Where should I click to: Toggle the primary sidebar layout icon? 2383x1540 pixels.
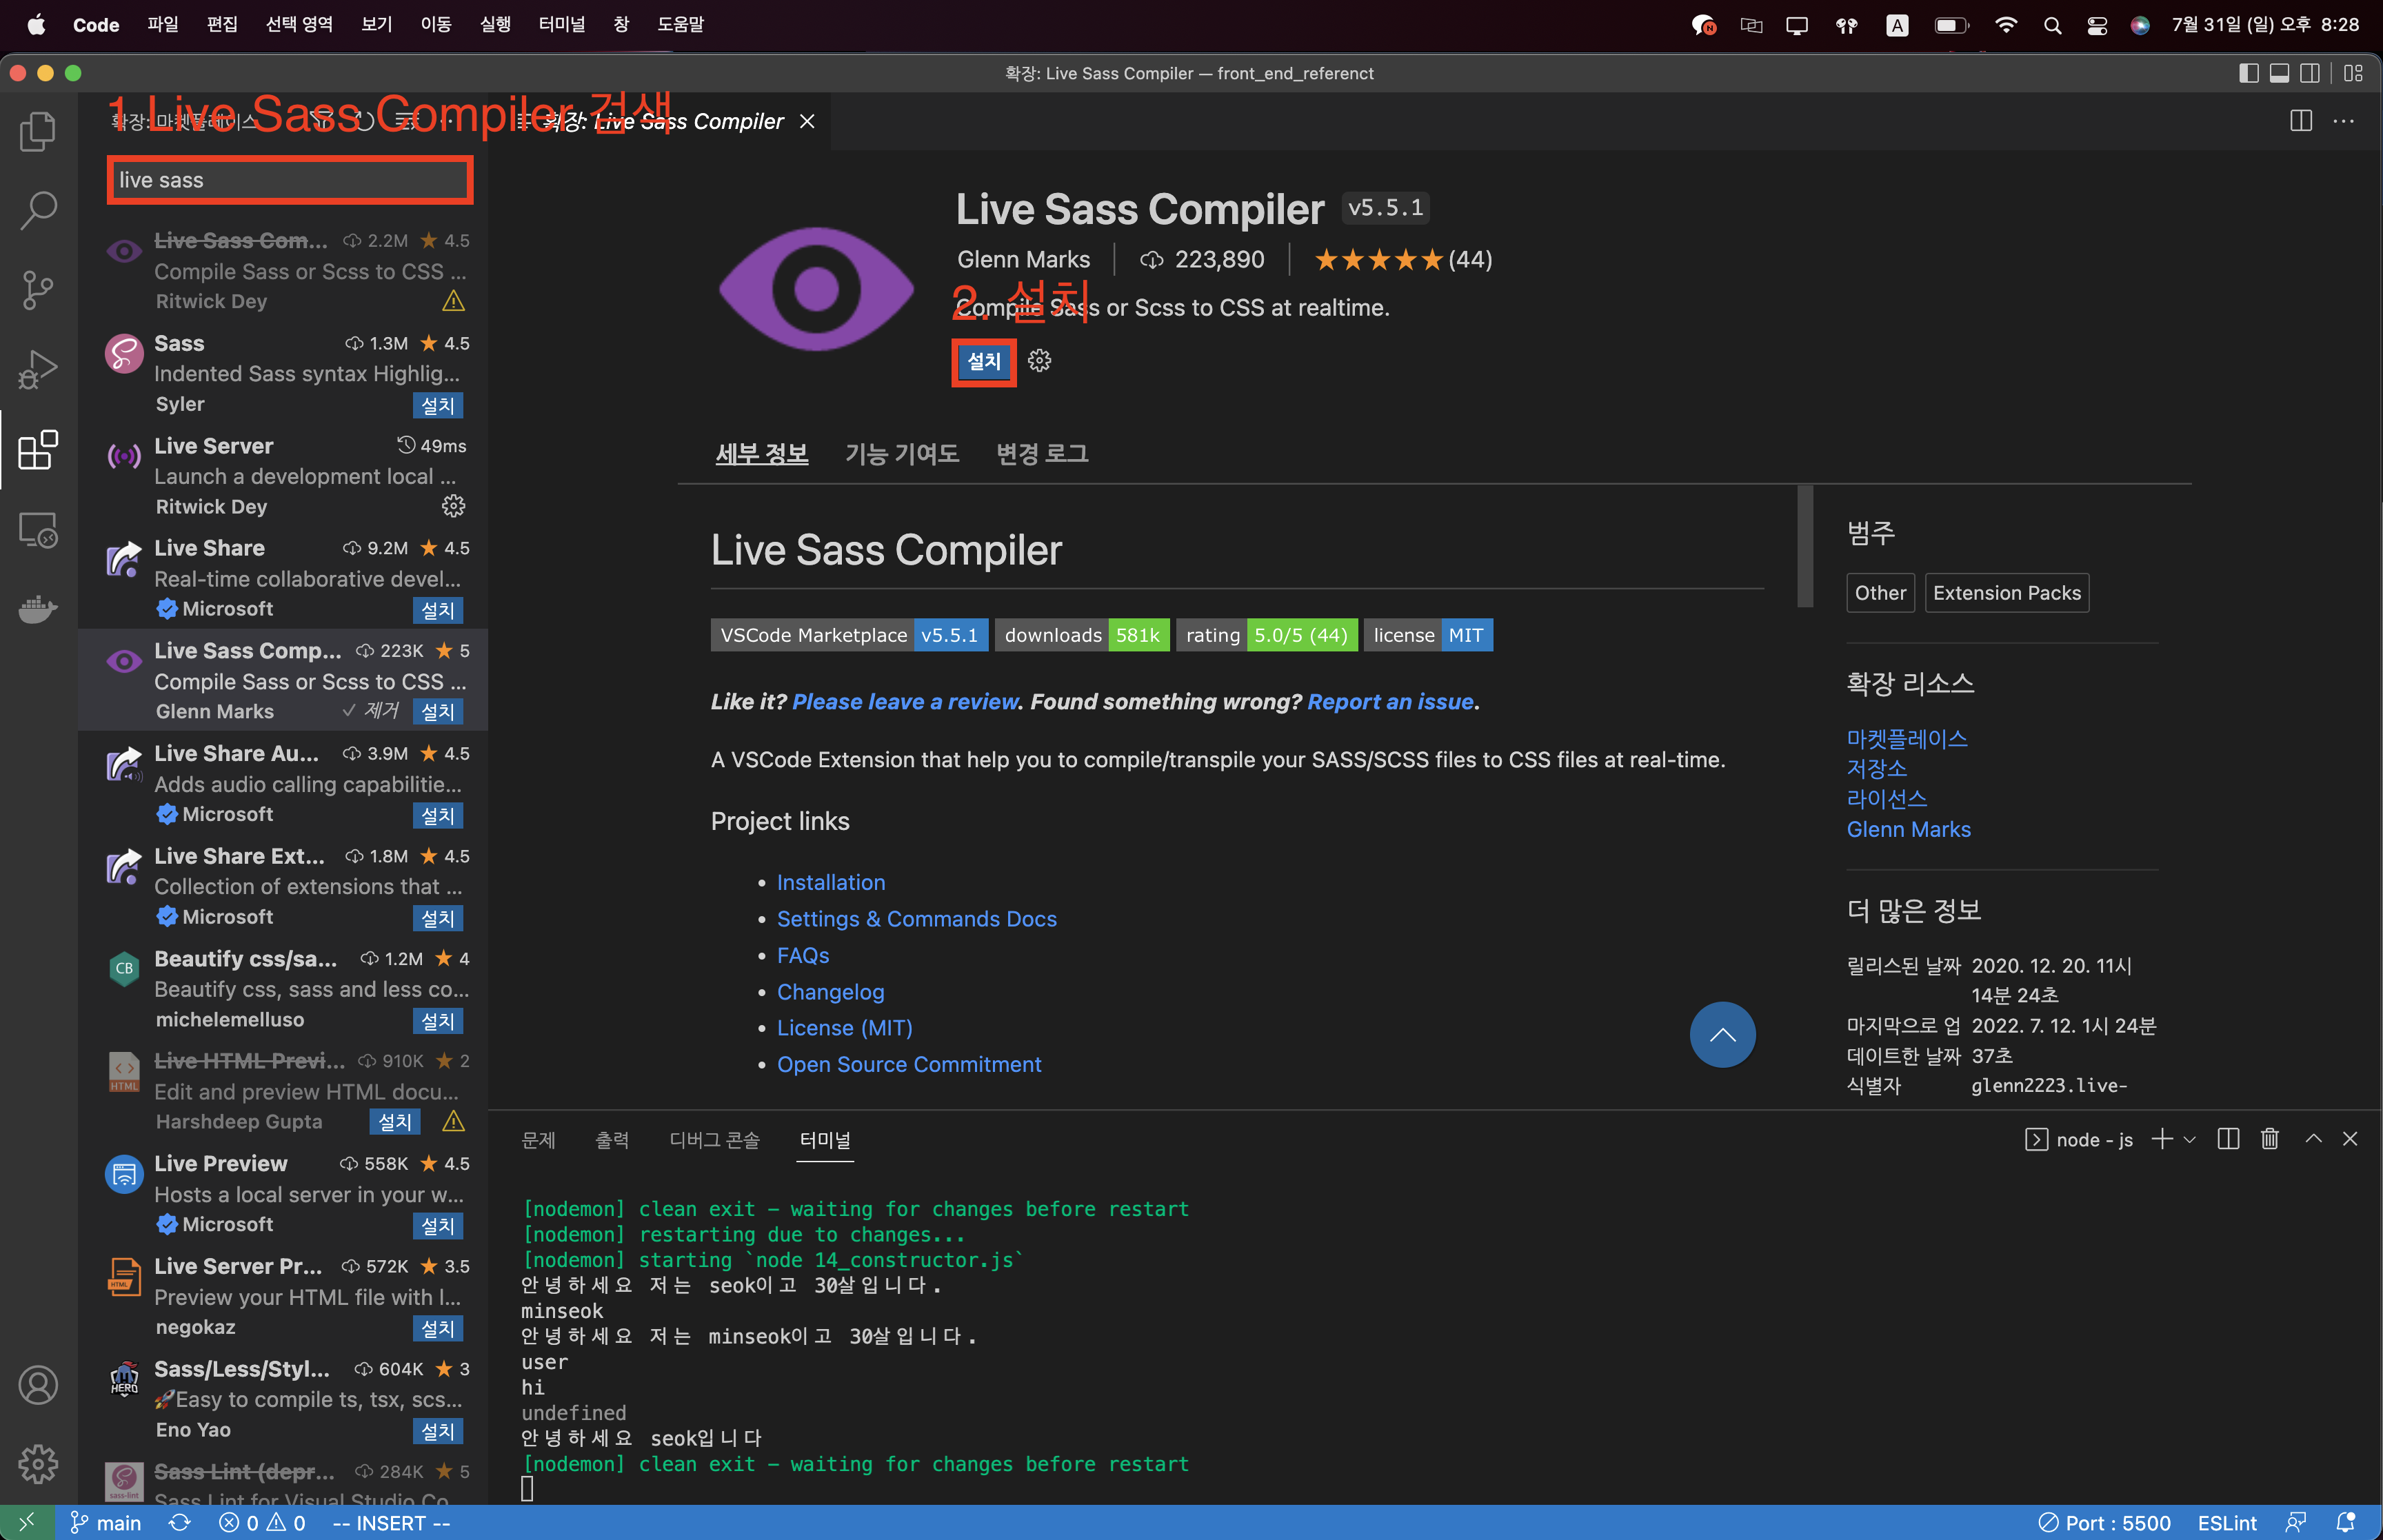2248,73
